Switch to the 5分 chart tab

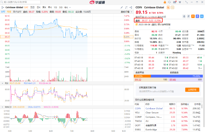61,7
